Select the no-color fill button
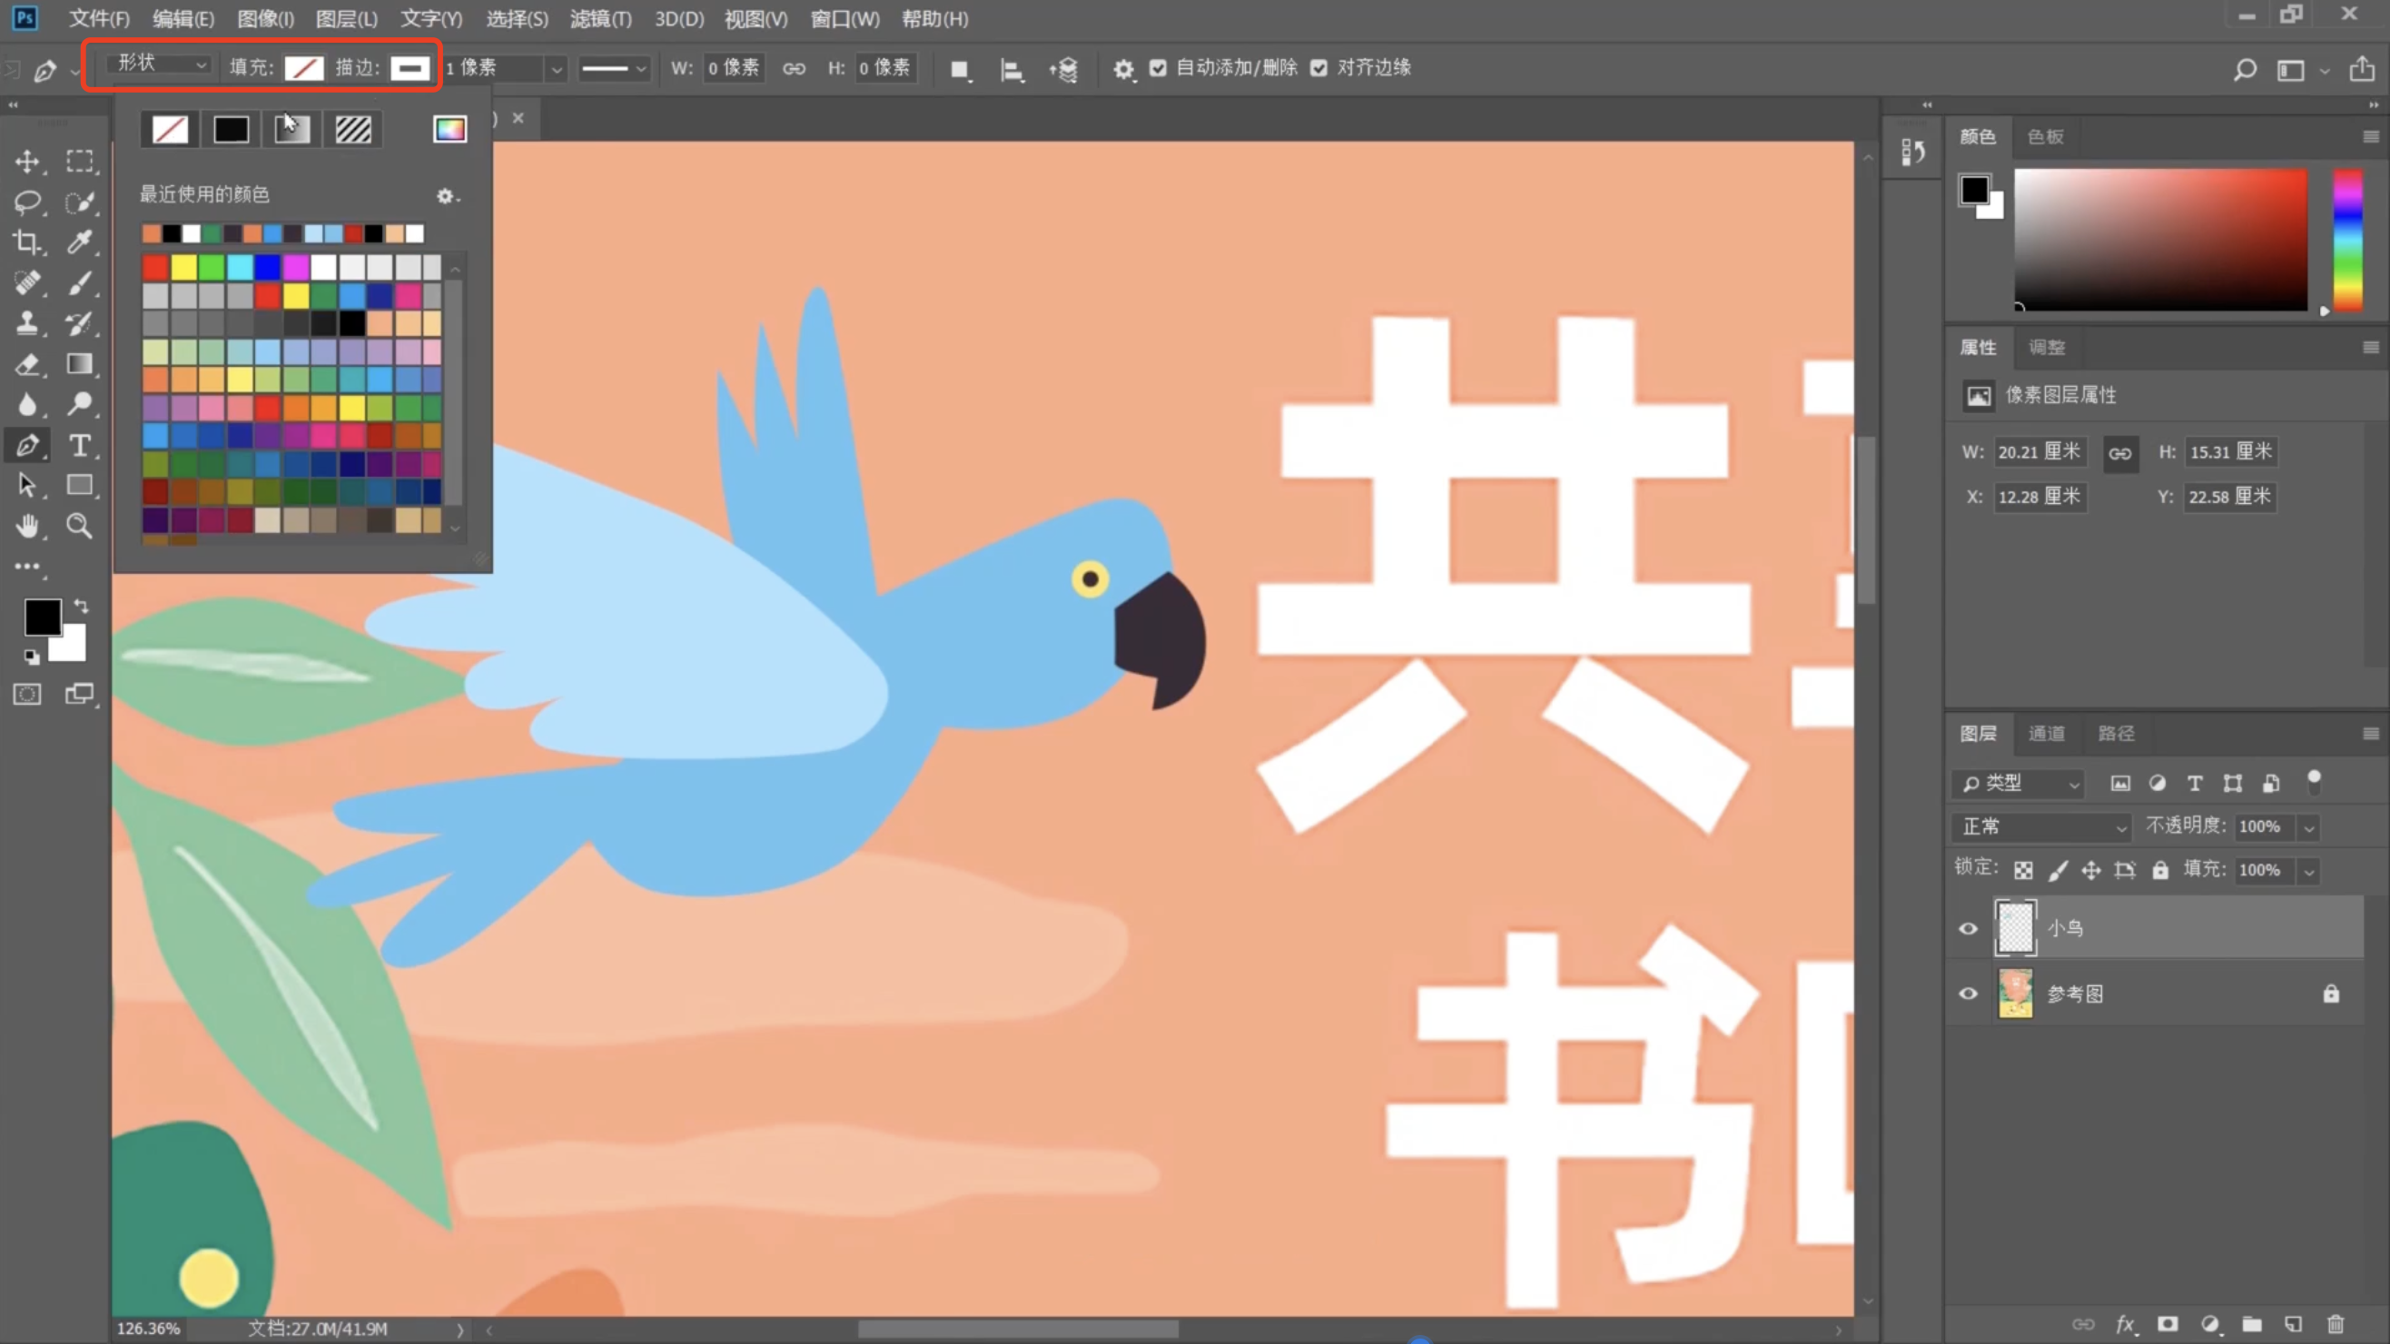 click(x=170, y=129)
